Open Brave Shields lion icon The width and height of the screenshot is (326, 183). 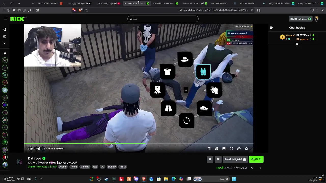80,10
